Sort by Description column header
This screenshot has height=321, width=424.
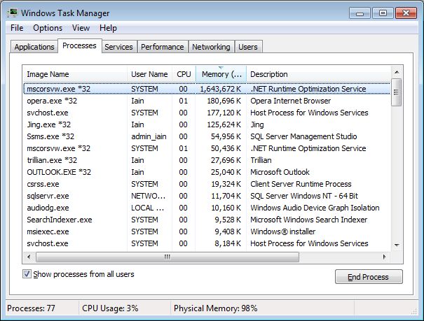(x=319, y=74)
